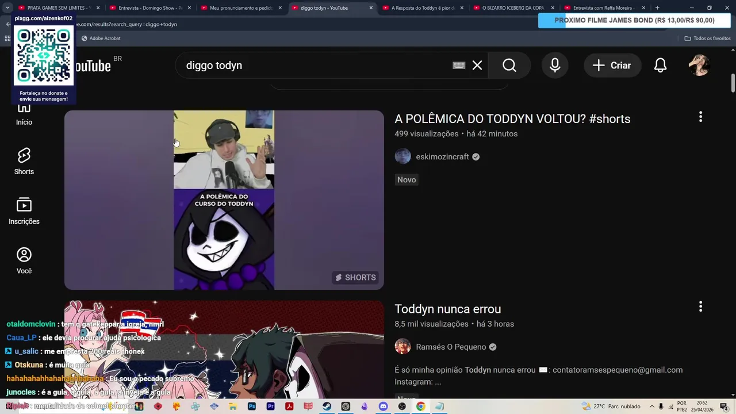
Task: Click the YouTube search magnifier button
Action: [x=509, y=66]
